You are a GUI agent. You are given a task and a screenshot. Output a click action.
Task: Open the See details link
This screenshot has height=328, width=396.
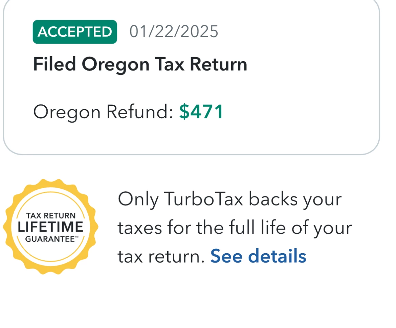coord(258,256)
